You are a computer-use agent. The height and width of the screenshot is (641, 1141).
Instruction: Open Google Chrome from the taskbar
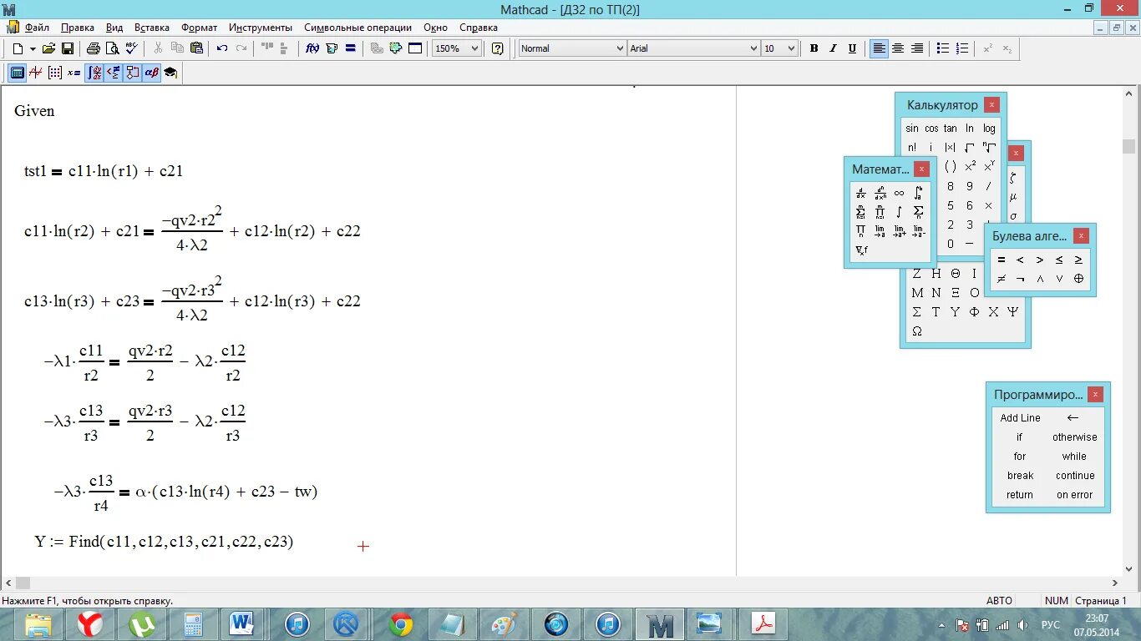coord(401,624)
